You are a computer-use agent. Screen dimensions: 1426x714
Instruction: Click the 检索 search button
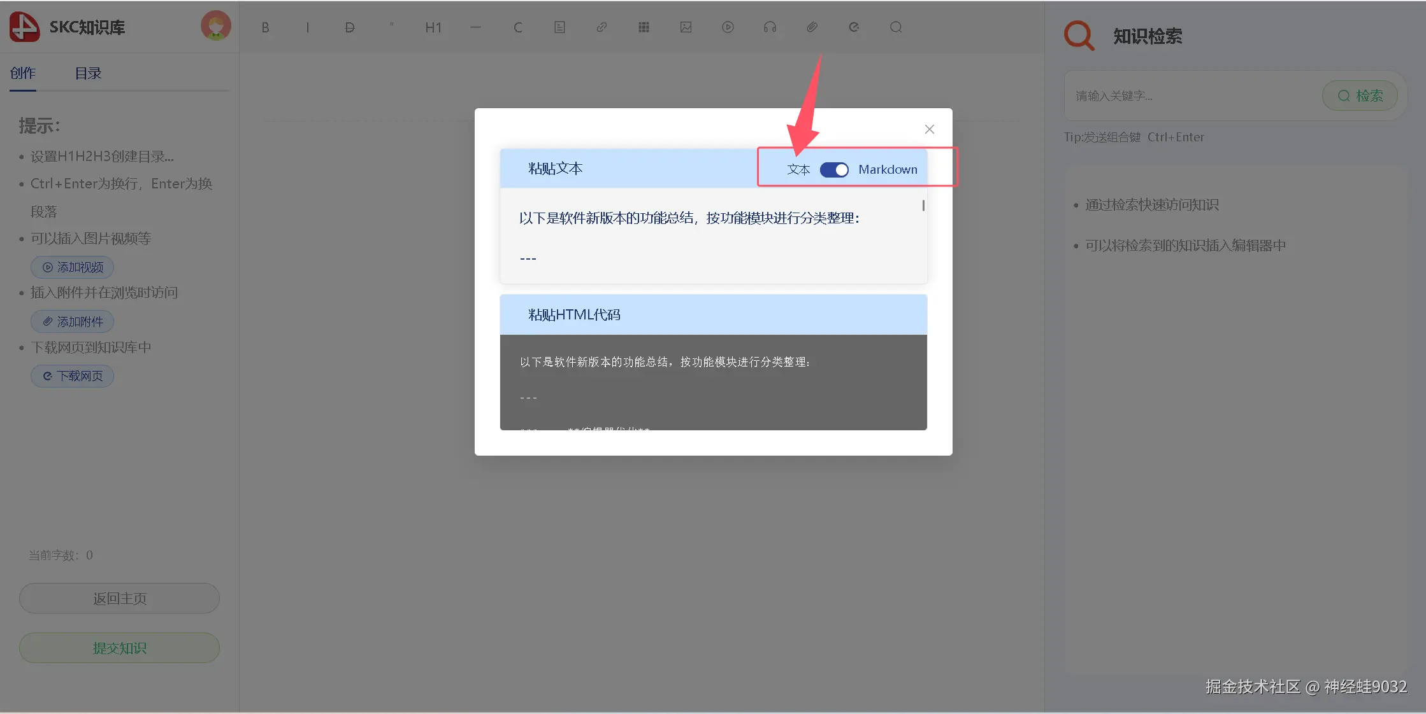pyautogui.click(x=1360, y=96)
